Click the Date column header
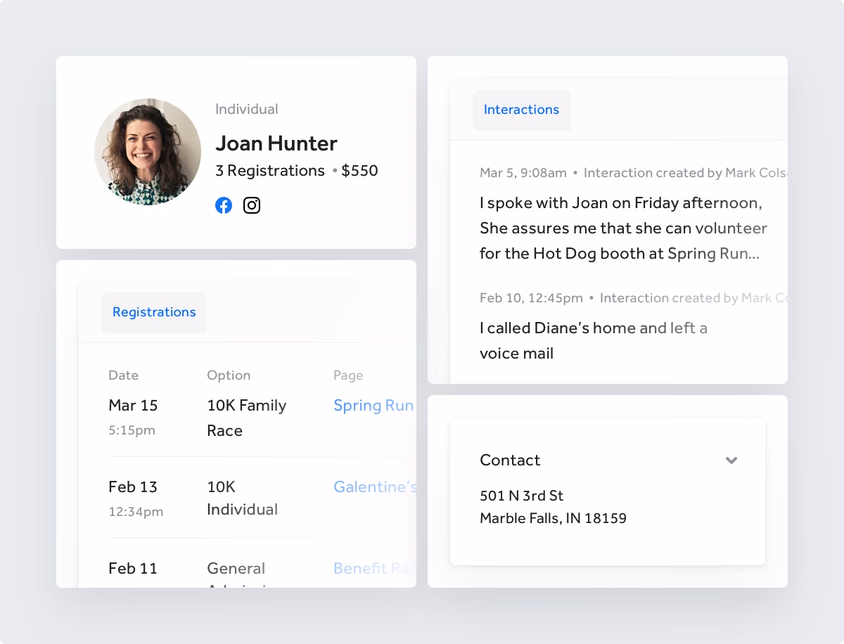This screenshot has width=844, height=644. click(123, 375)
